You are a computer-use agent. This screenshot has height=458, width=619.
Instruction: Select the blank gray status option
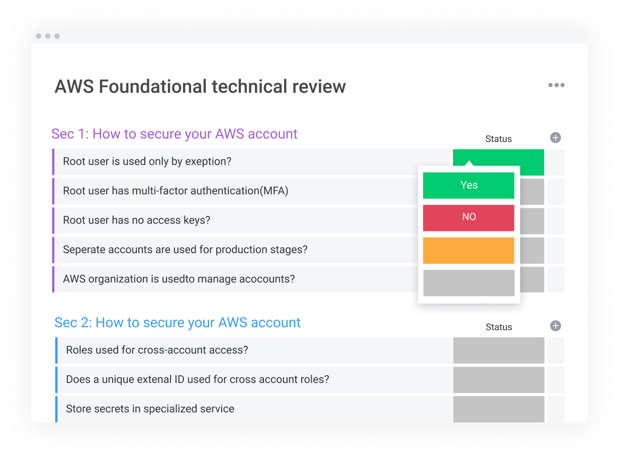point(468,283)
